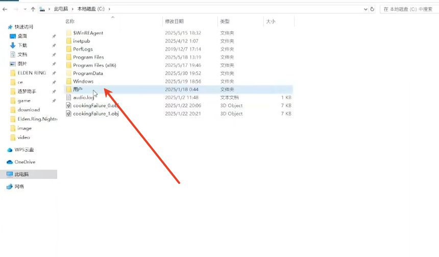Sort files by the 大小 column header
The width and height of the screenshot is (439, 257).
[x=270, y=21]
